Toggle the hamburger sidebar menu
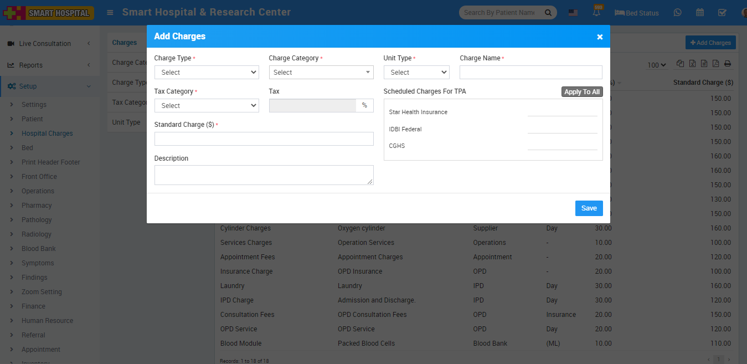The image size is (747, 364). coord(110,12)
